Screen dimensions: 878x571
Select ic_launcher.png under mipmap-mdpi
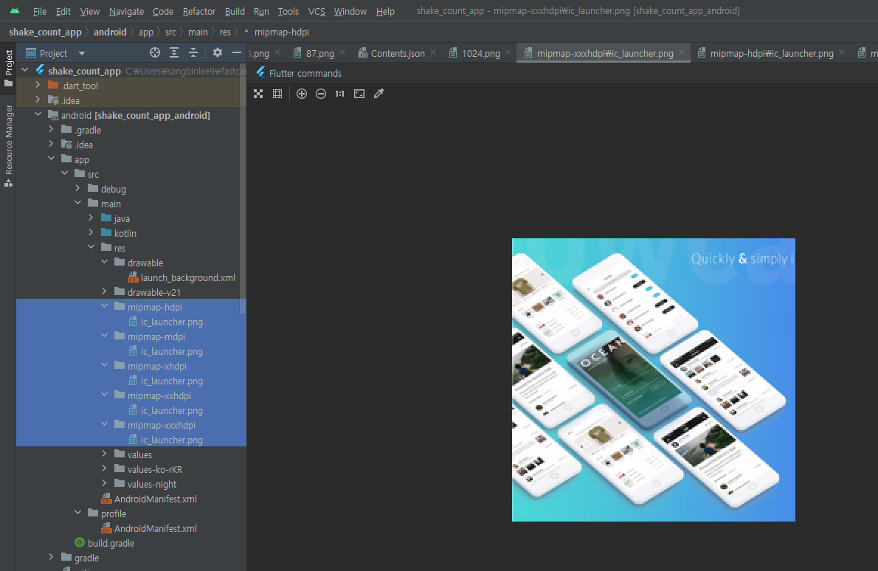(166, 352)
